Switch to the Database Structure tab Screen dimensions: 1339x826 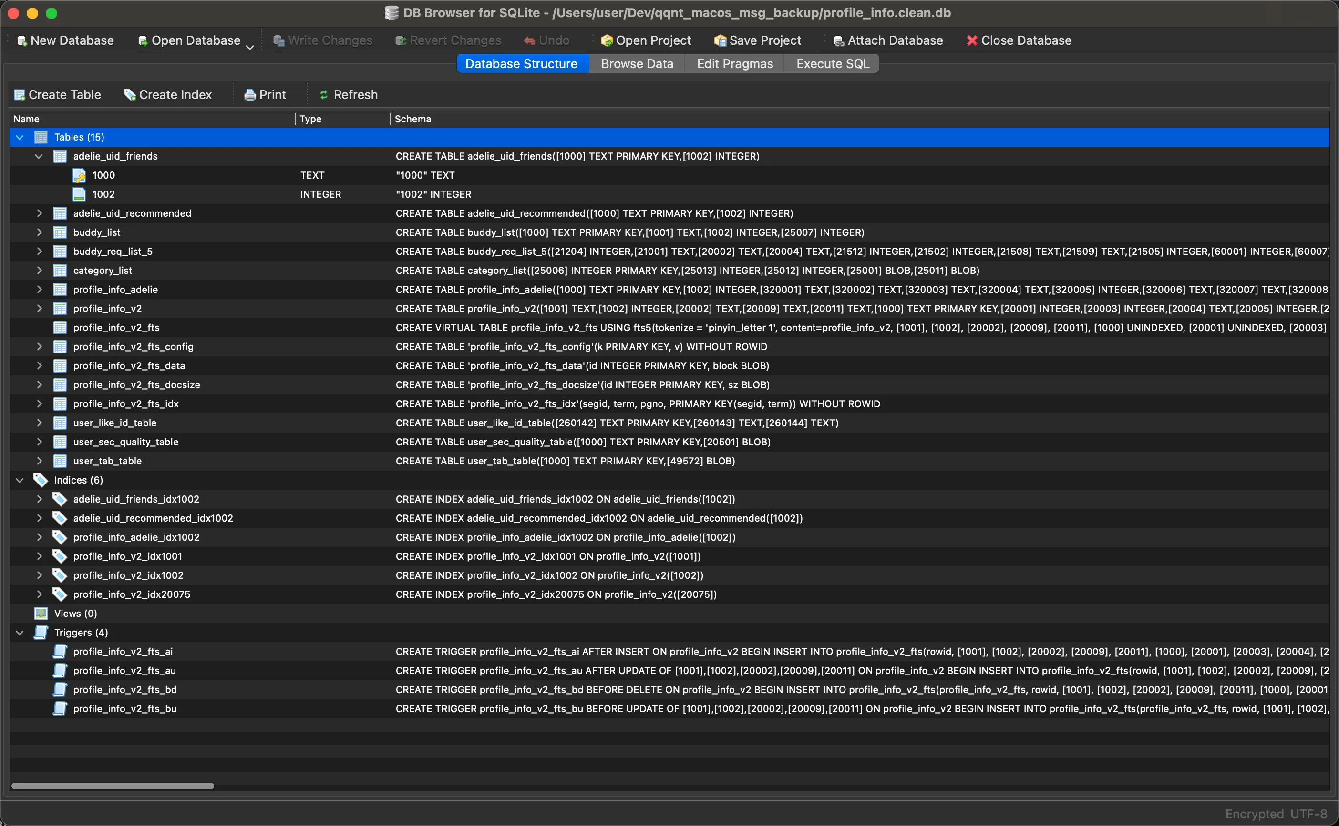[522, 64]
